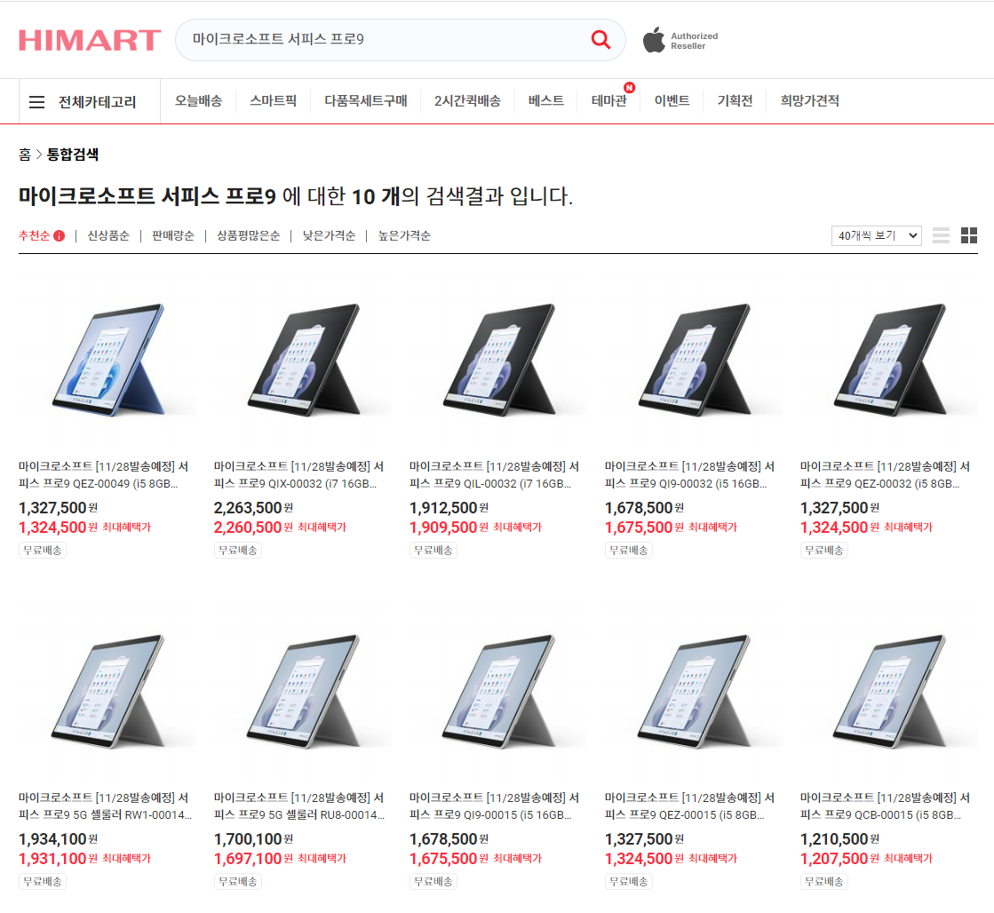The image size is (994, 913).
Task: Click the search text input field
Action: click(x=386, y=39)
